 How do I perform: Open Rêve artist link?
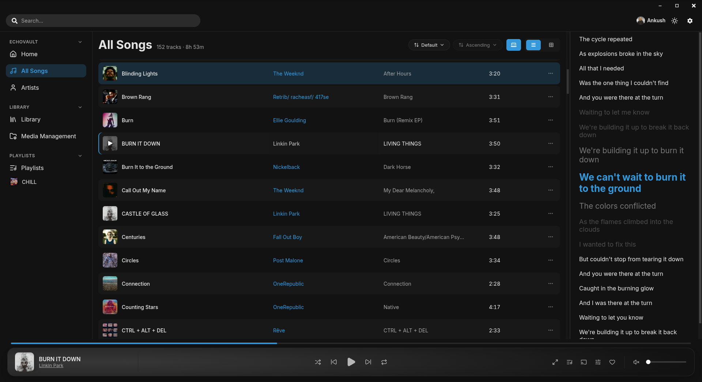click(279, 331)
